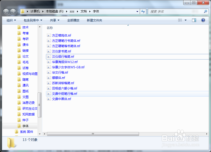Click folder icon next to 试卷

tap(19, 68)
